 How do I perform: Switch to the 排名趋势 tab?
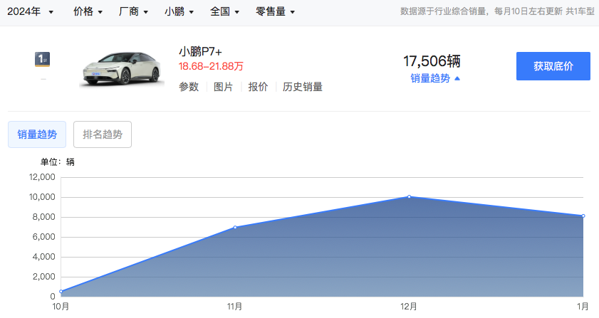click(103, 134)
